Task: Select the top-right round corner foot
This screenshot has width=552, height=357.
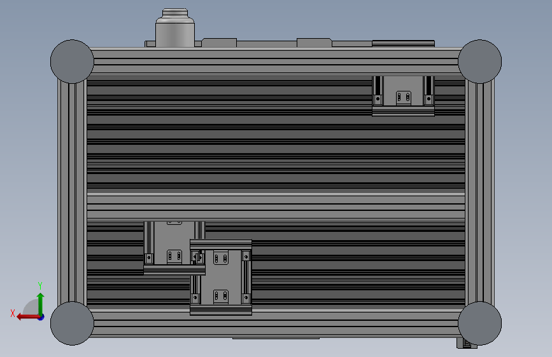Action: click(480, 62)
